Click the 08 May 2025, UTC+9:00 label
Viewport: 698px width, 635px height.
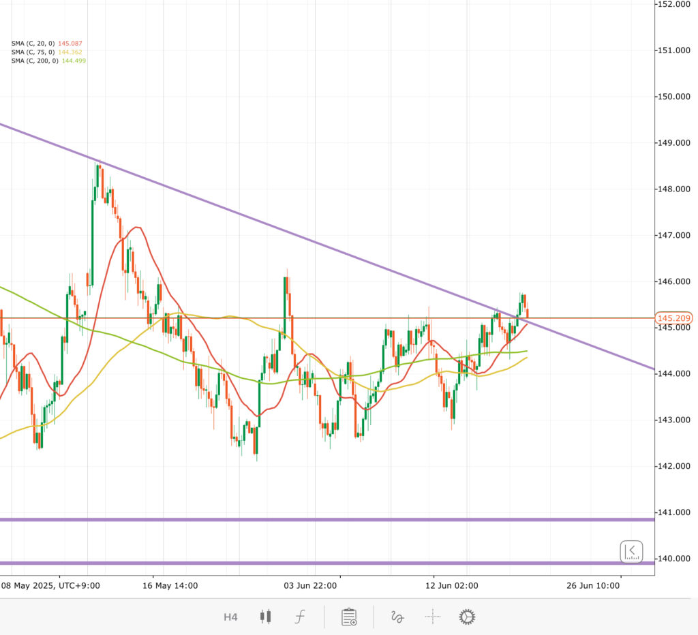tap(50, 586)
